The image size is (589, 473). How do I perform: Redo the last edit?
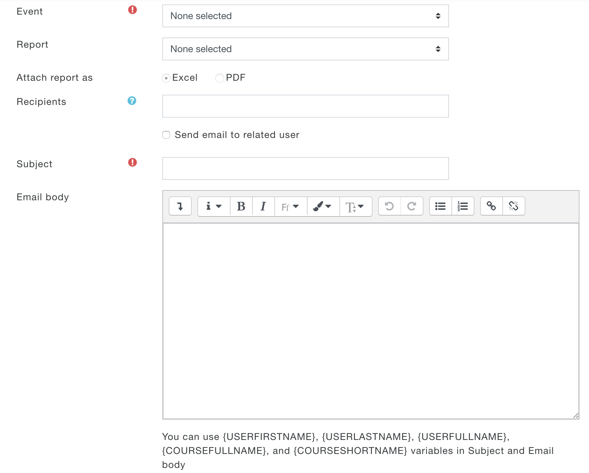(x=412, y=206)
